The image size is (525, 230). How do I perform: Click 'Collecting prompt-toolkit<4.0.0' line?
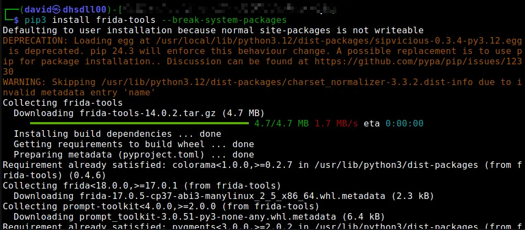(x=161, y=207)
